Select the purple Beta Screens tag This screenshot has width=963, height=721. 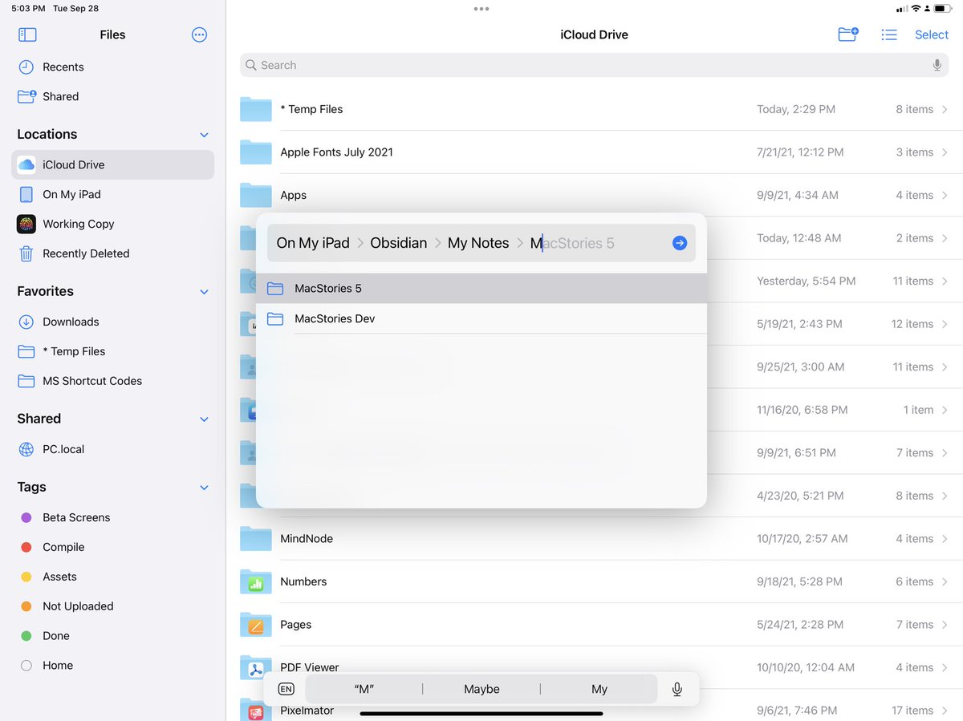click(x=112, y=517)
